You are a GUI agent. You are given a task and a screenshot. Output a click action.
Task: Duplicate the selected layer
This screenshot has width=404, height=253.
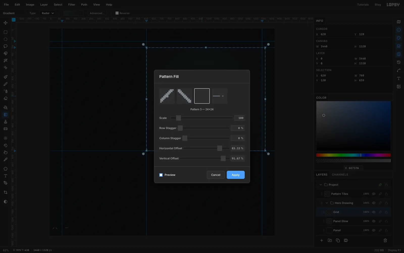click(338, 240)
